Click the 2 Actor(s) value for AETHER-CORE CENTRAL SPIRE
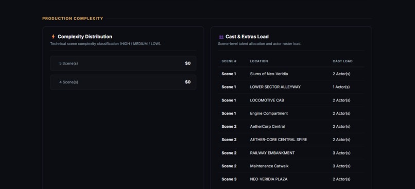This screenshot has height=189, width=415. [341, 140]
